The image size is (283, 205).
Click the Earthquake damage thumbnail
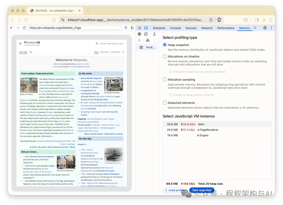point(113,84)
